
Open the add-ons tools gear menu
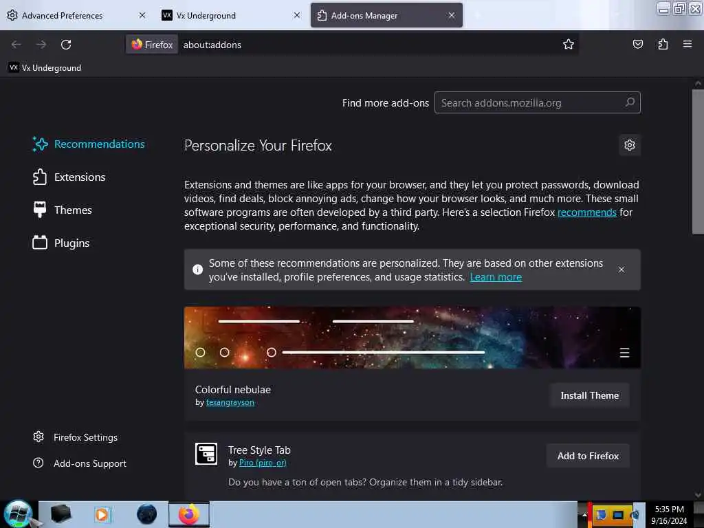coord(630,145)
